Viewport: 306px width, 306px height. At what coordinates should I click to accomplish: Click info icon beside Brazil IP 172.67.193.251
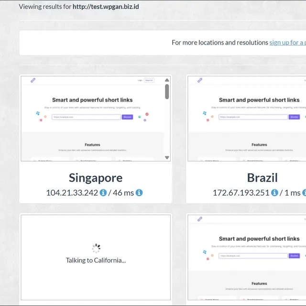[274, 193]
